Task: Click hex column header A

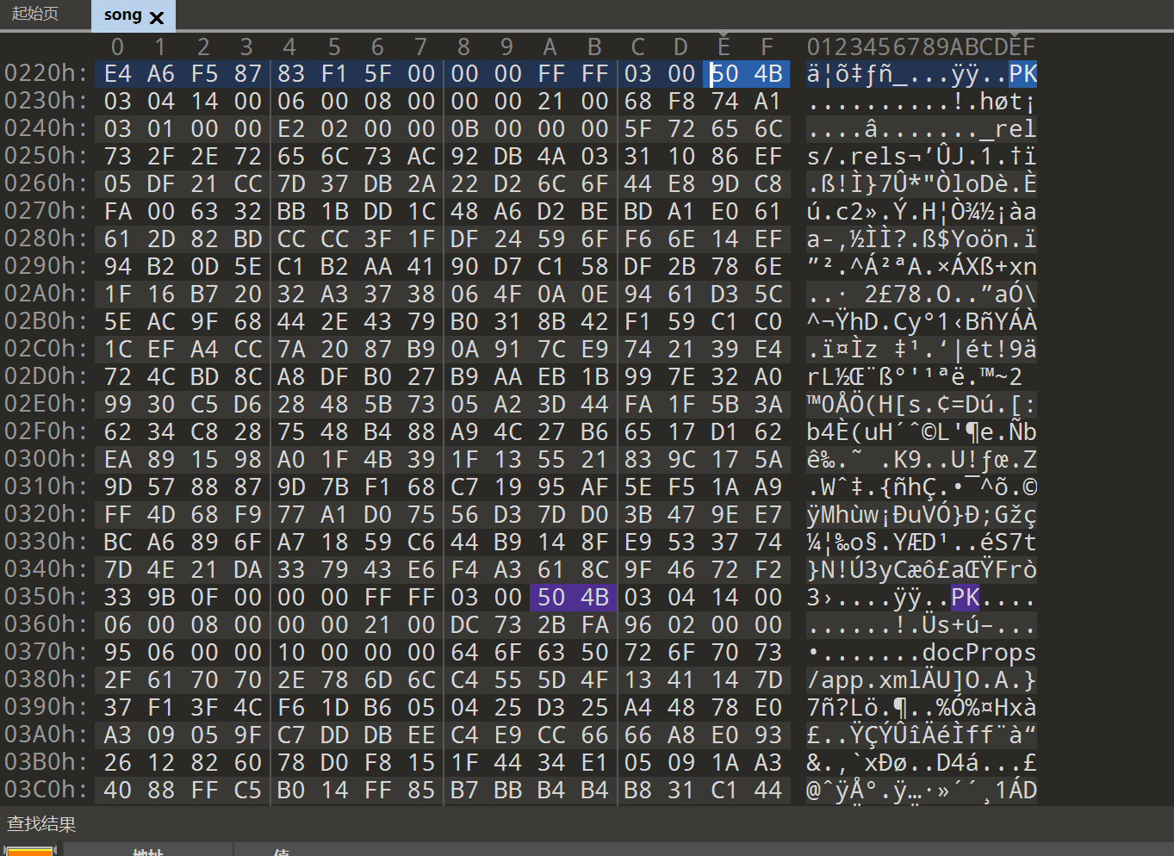Action: tap(550, 47)
